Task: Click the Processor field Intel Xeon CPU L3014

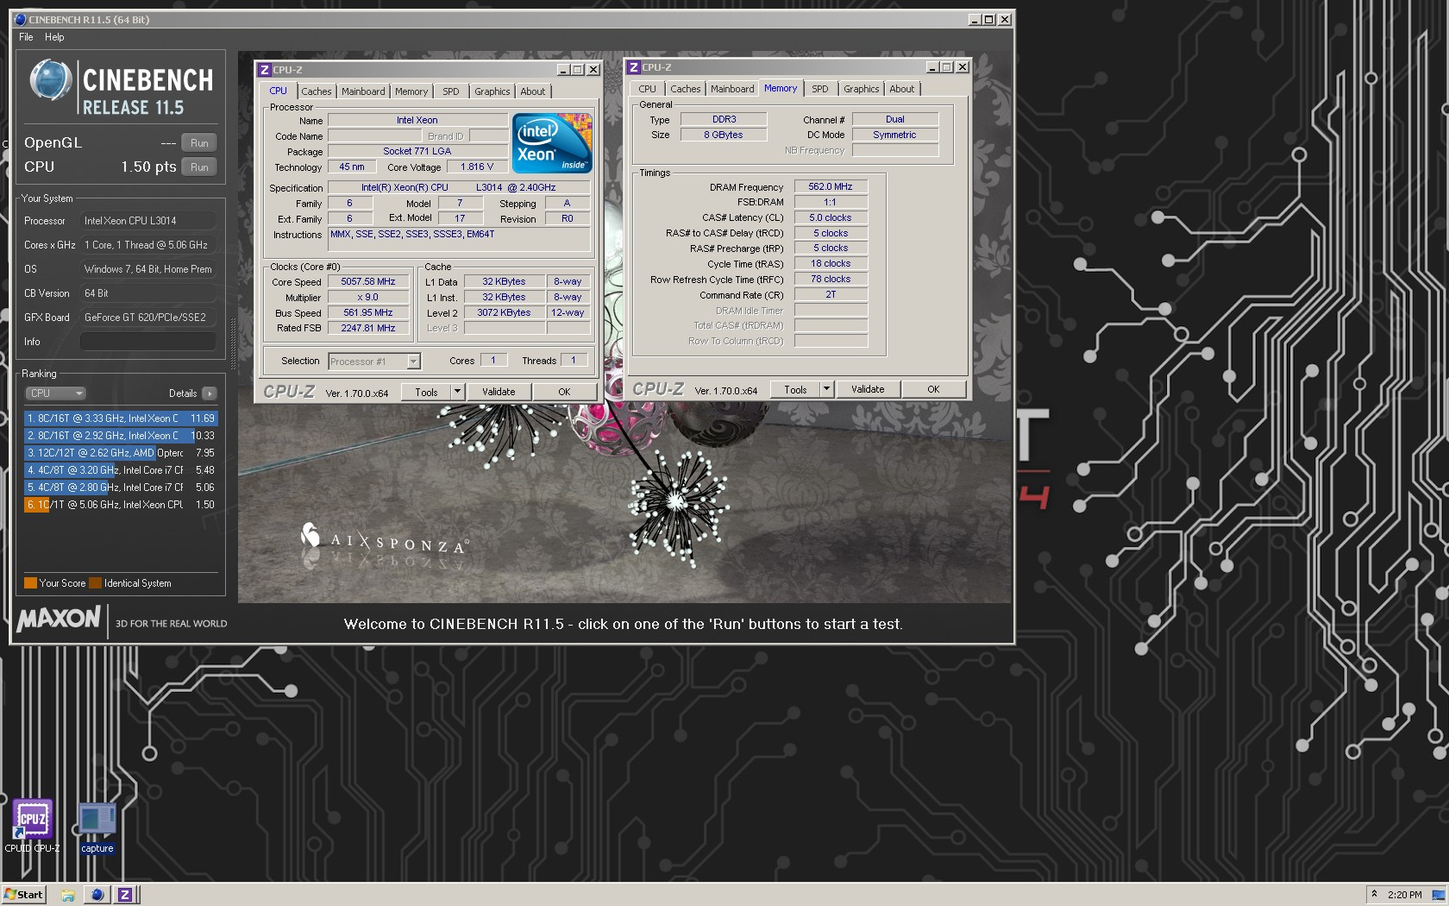Action: point(147,221)
